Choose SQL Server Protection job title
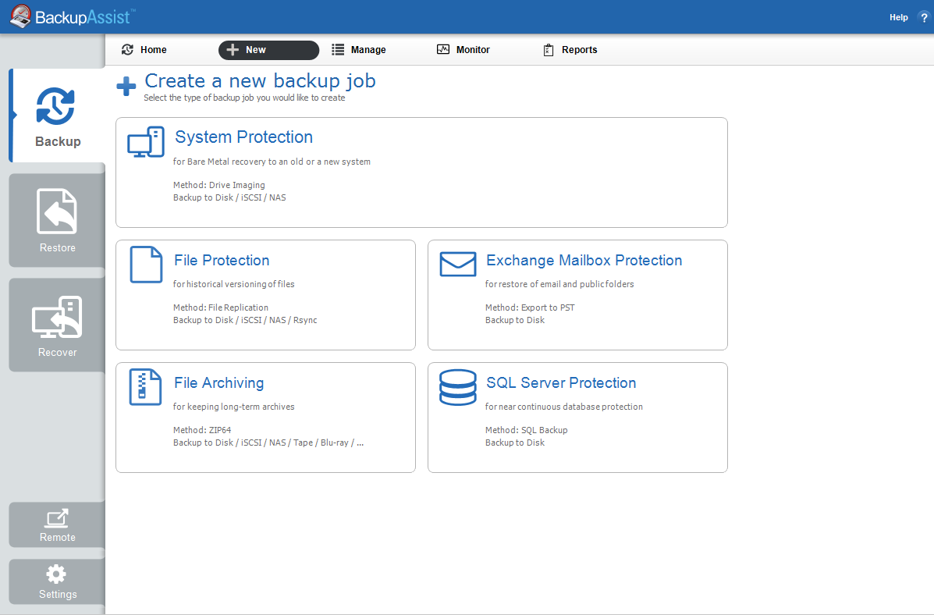The width and height of the screenshot is (934, 615). pos(561,382)
